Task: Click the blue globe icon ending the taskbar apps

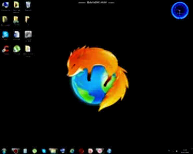Action: tap(109, 151)
